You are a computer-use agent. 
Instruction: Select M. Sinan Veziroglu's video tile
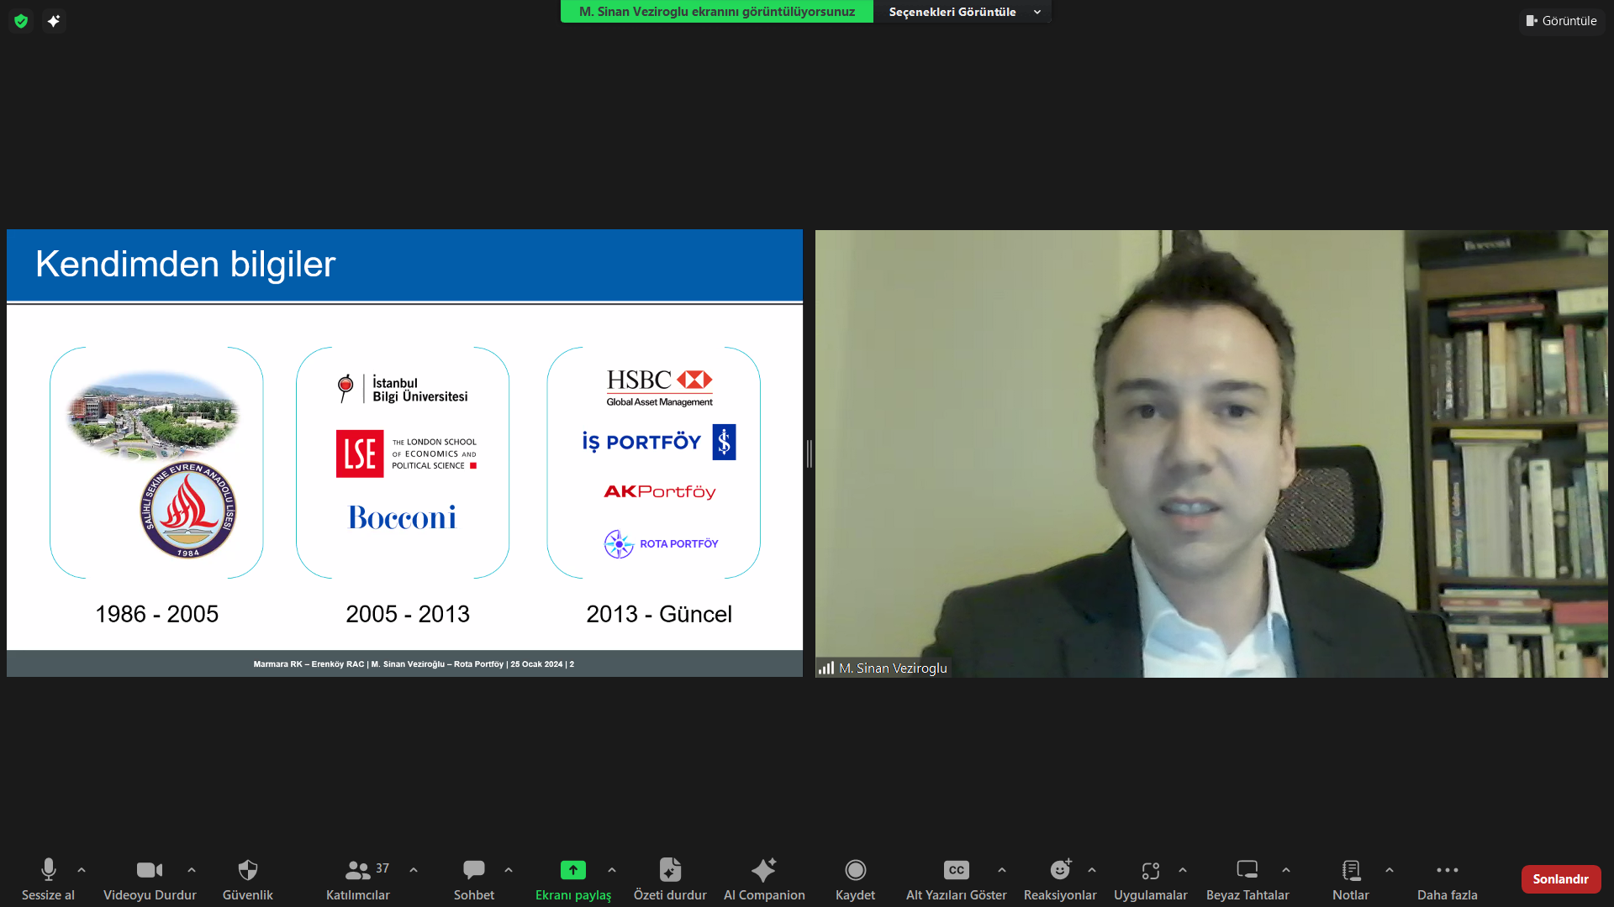[1211, 453]
